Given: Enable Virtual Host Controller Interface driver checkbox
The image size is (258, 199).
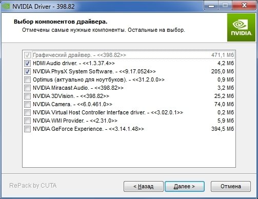Looking at the screenshot, I should click(x=27, y=112).
